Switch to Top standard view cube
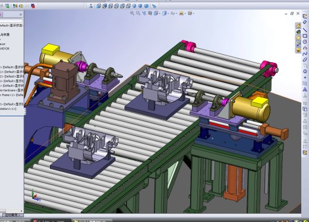The height and width of the screenshot is (222, 309). 122,6
